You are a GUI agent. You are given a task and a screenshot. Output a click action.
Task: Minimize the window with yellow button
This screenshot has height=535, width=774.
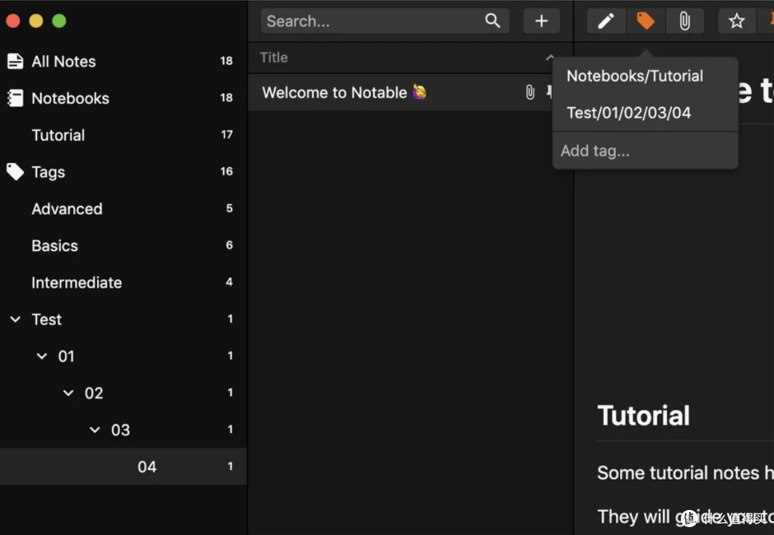pyautogui.click(x=36, y=21)
